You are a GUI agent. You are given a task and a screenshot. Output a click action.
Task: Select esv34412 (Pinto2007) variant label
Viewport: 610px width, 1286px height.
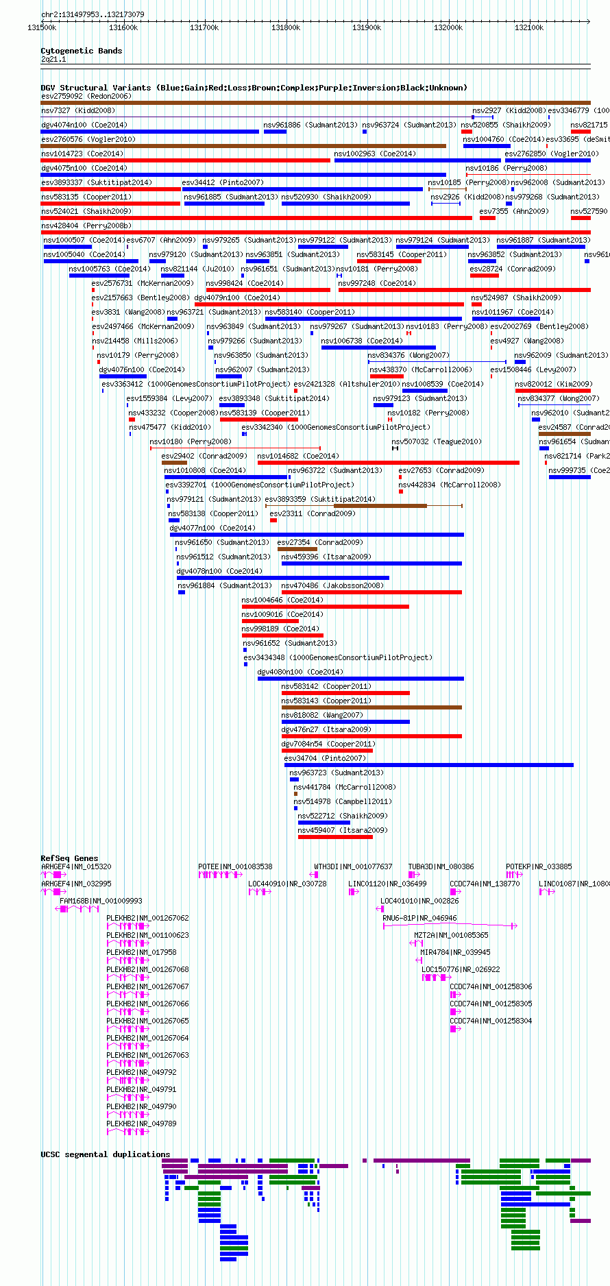pos(223,182)
